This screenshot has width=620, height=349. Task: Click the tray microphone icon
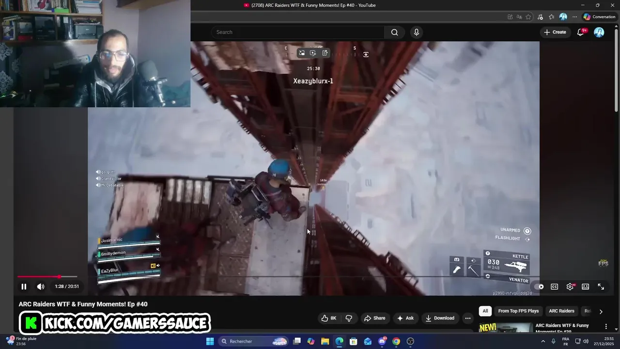coord(554,341)
